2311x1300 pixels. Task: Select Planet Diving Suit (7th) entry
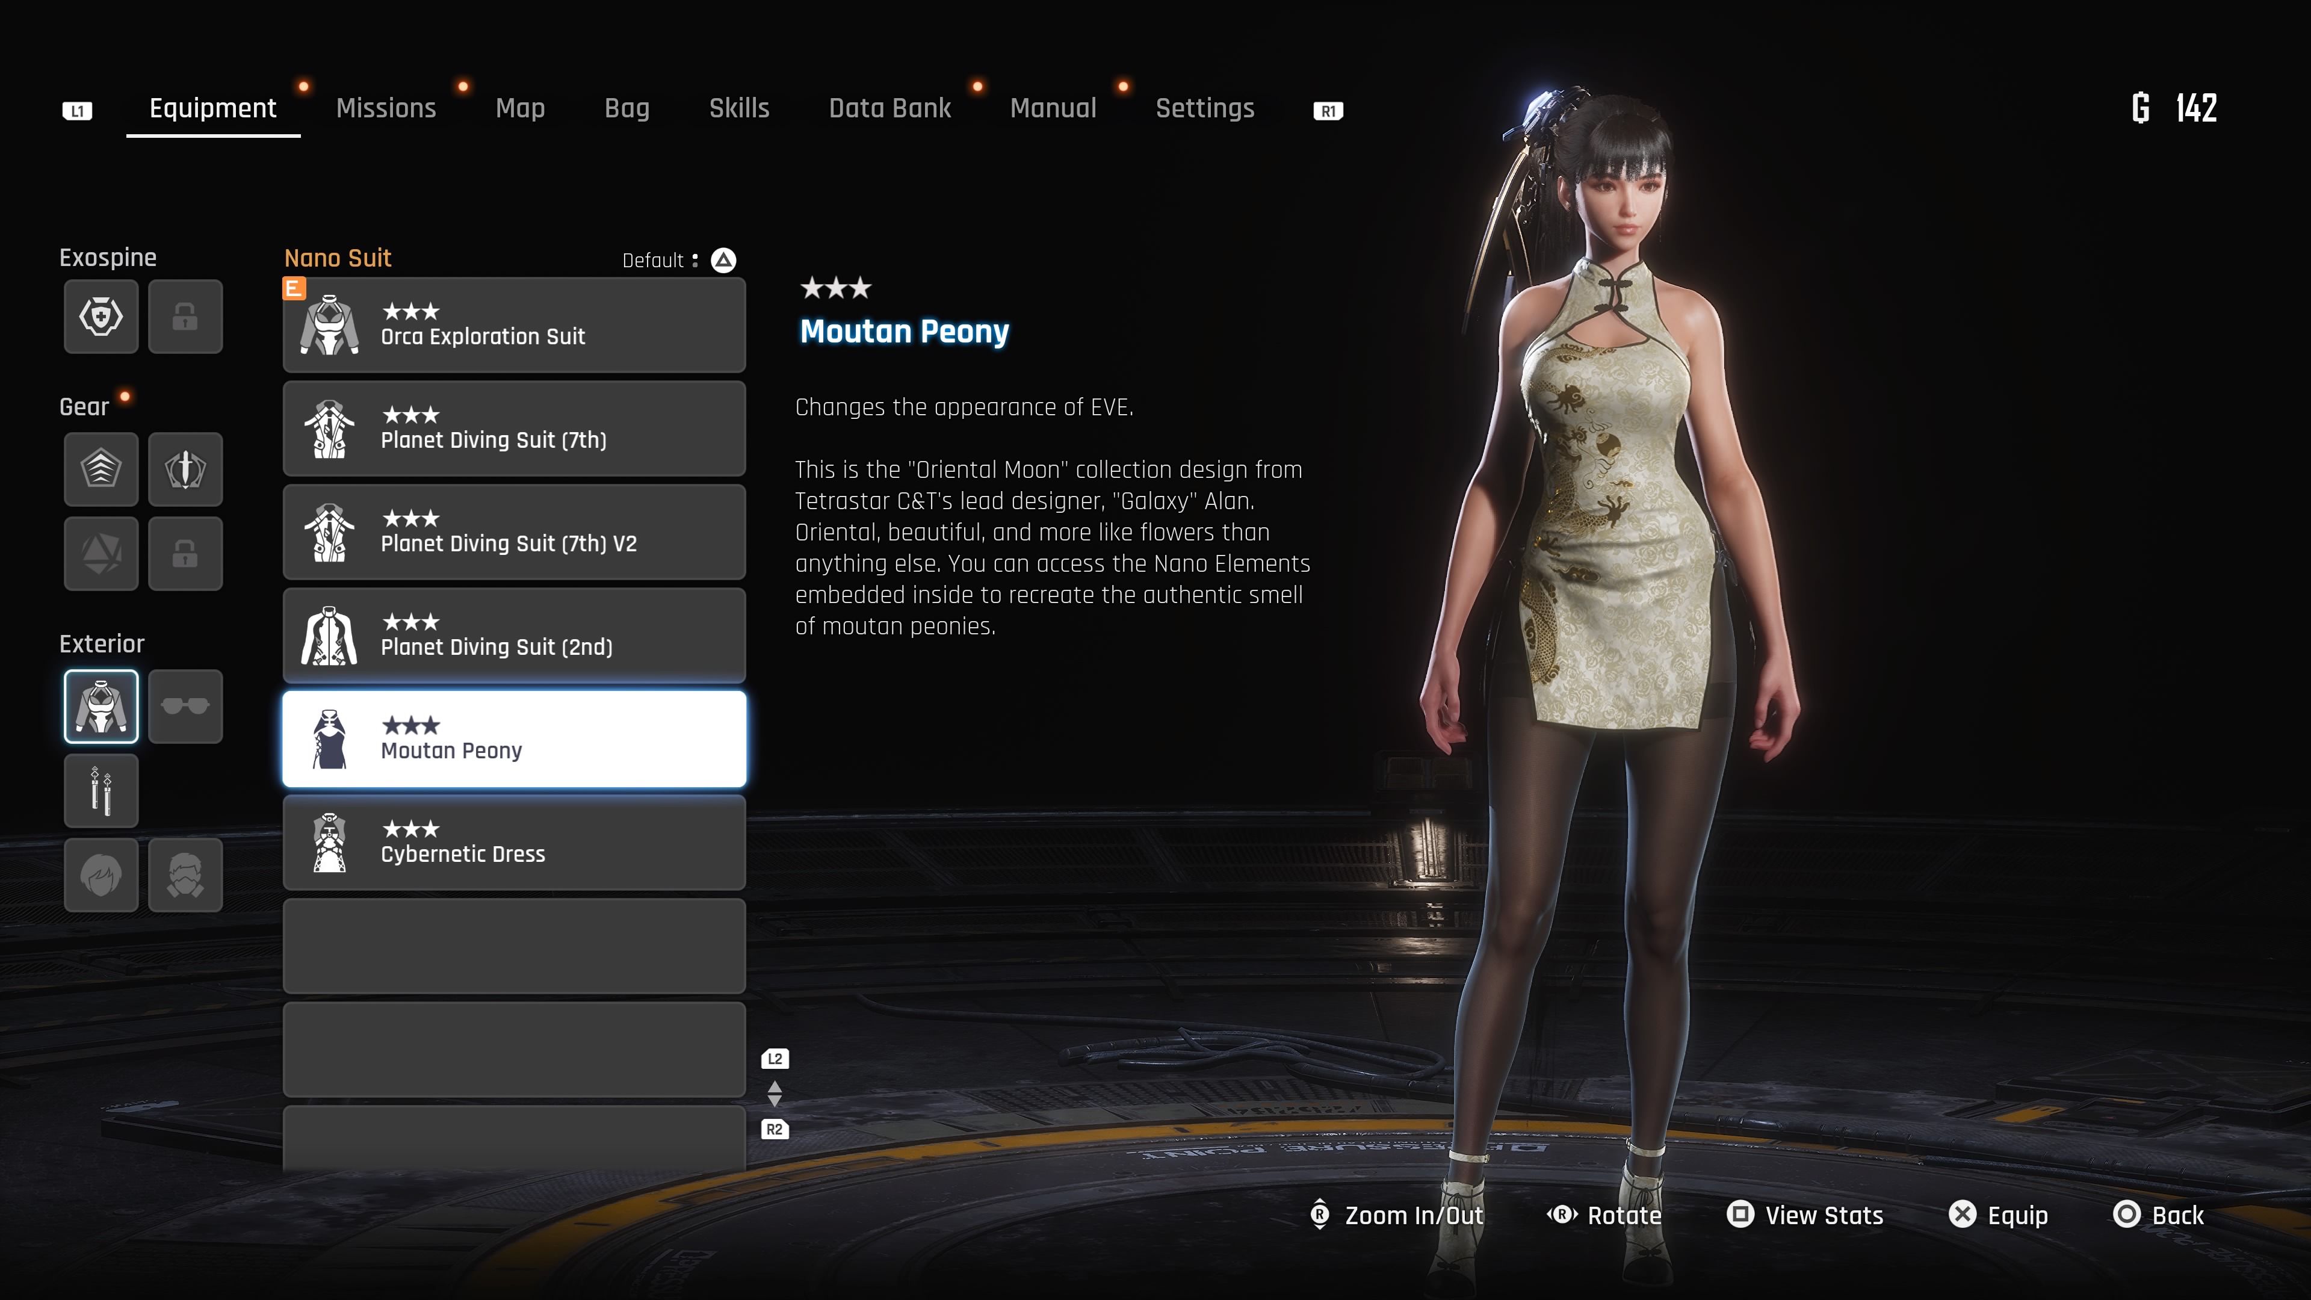pos(514,428)
